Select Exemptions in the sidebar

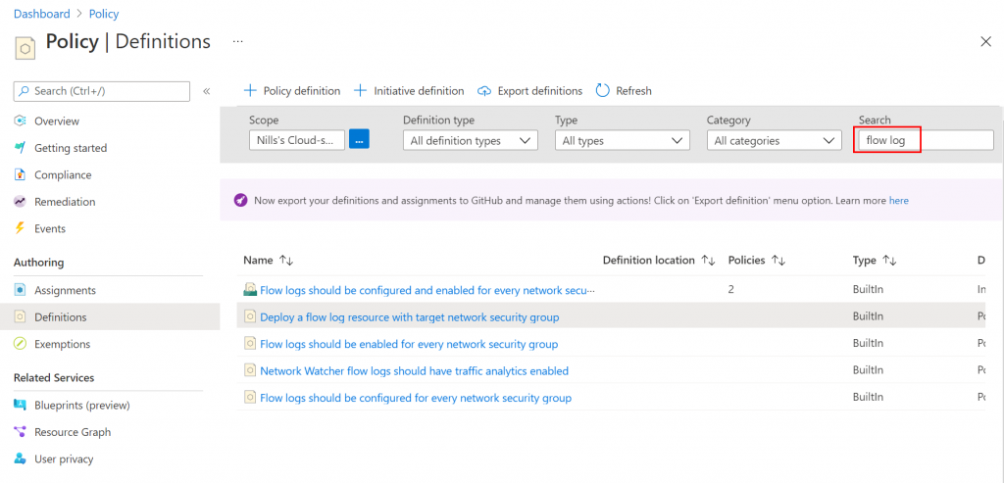(x=62, y=344)
